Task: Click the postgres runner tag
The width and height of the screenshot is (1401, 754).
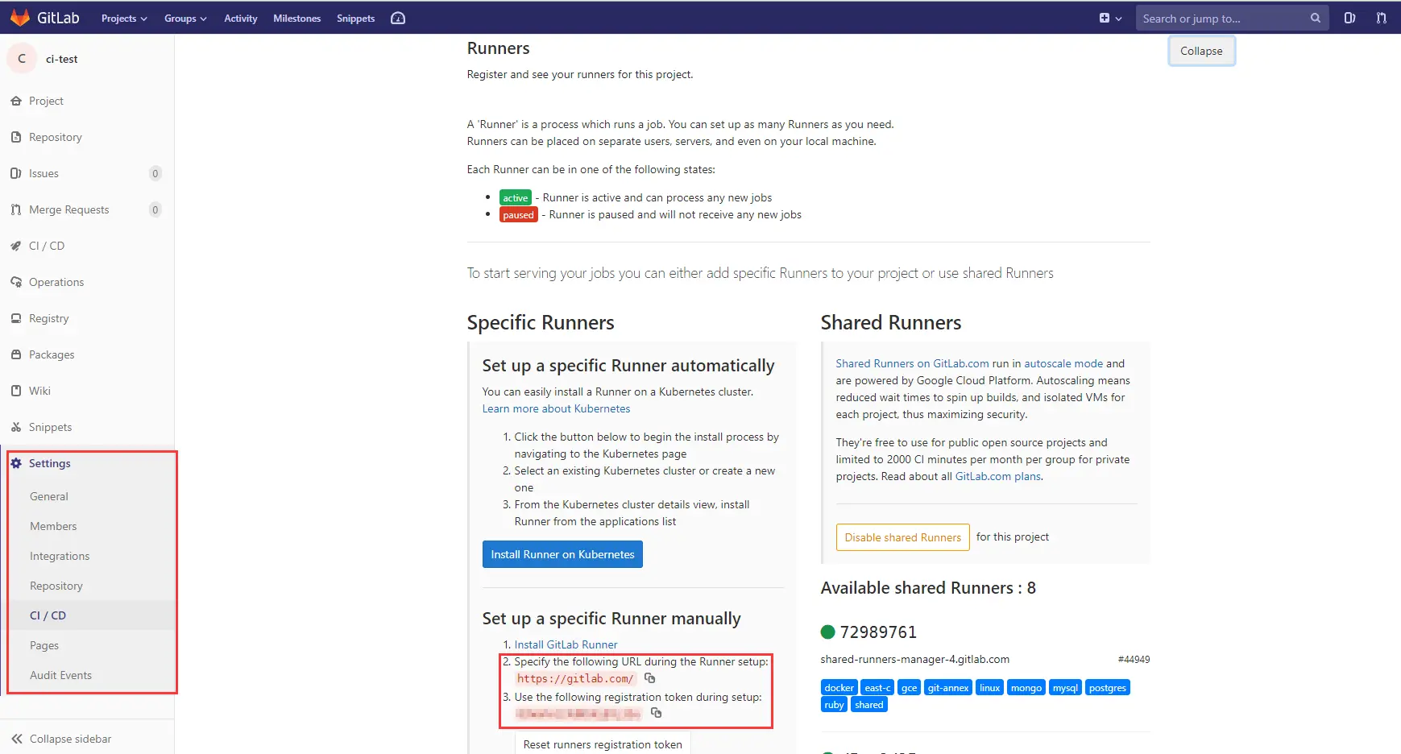Action: (1107, 687)
